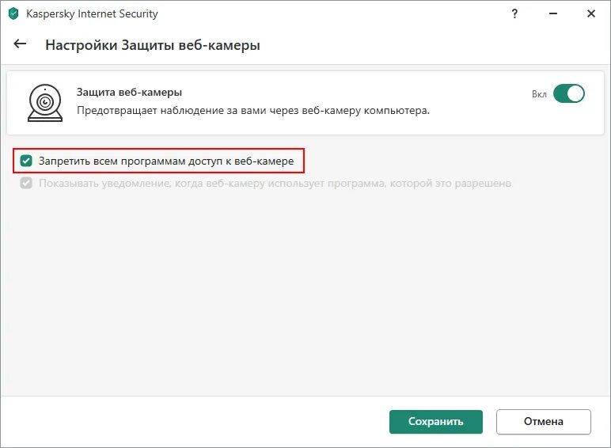This screenshot has height=448, width=611.
Task: Click the disabled Показывать уведомление checkbox
Action: tap(26, 183)
